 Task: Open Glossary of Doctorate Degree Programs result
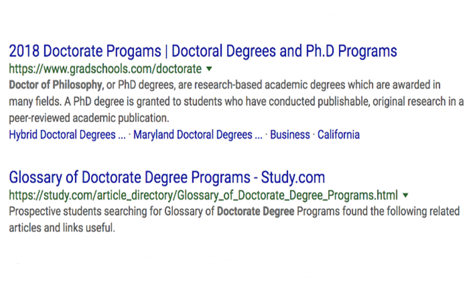click(x=167, y=178)
